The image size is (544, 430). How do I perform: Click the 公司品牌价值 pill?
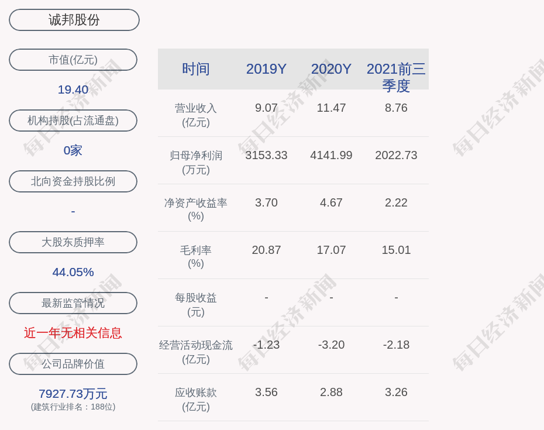point(73,364)
